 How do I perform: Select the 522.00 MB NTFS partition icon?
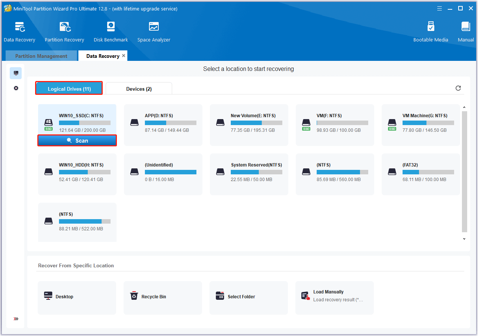coord(49,221)
